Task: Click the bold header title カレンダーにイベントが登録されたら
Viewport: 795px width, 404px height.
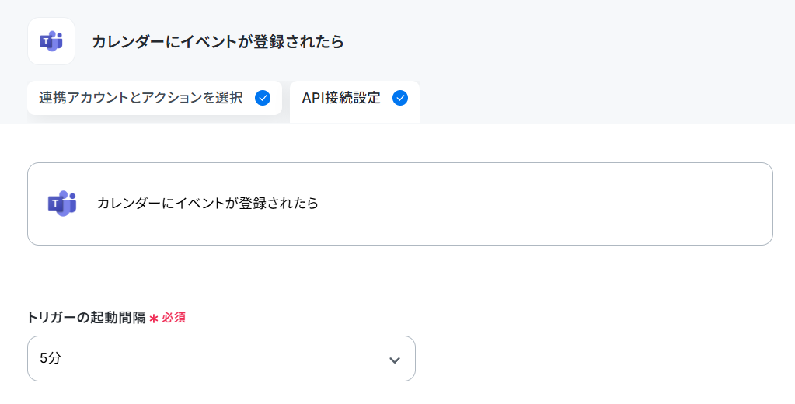Action: [218, 42]
